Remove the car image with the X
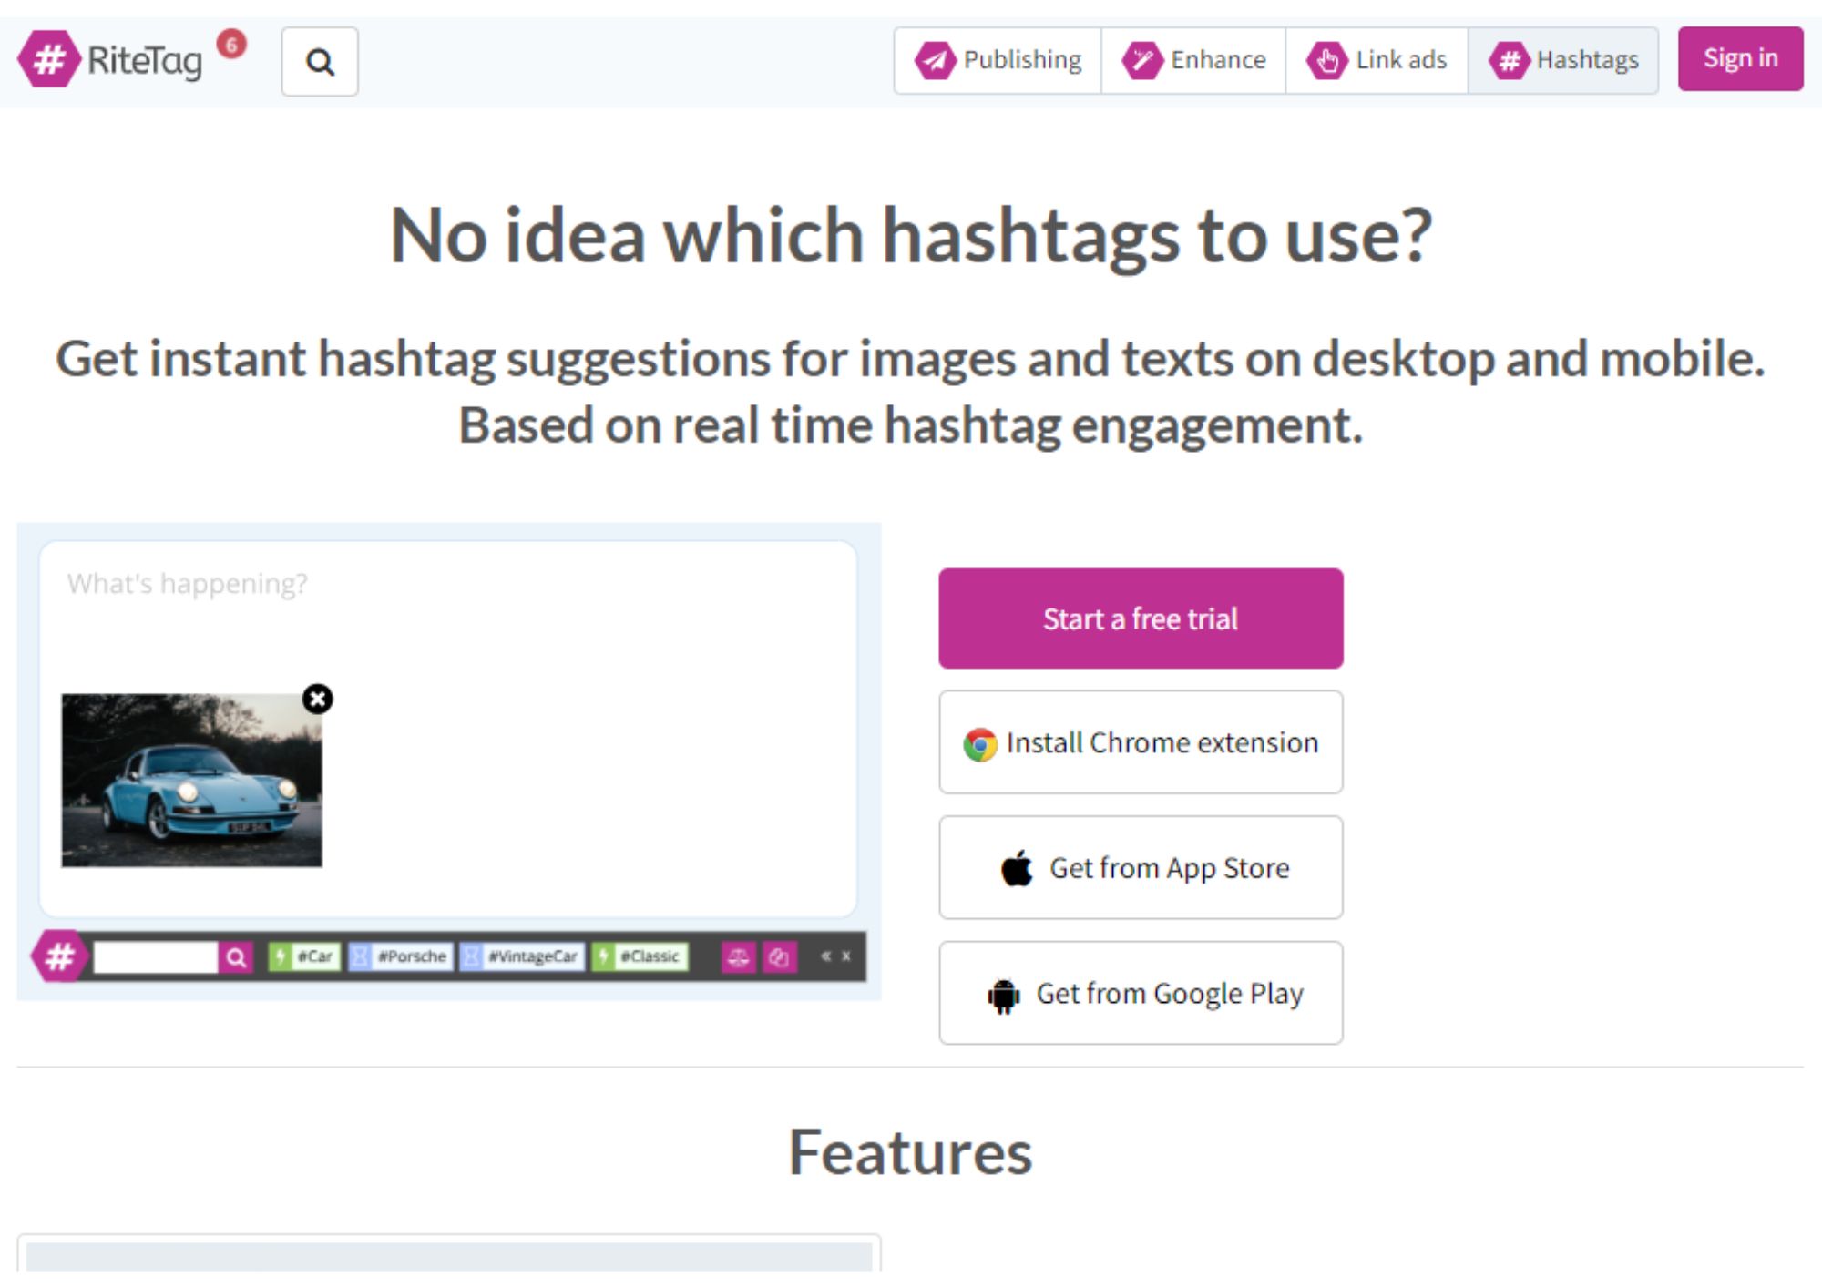Screen dimensions: 1822x1288 click(x=317, y=699)
